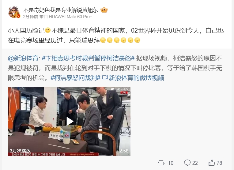Open comments via the speech bubble icon

tap(187, 163)
